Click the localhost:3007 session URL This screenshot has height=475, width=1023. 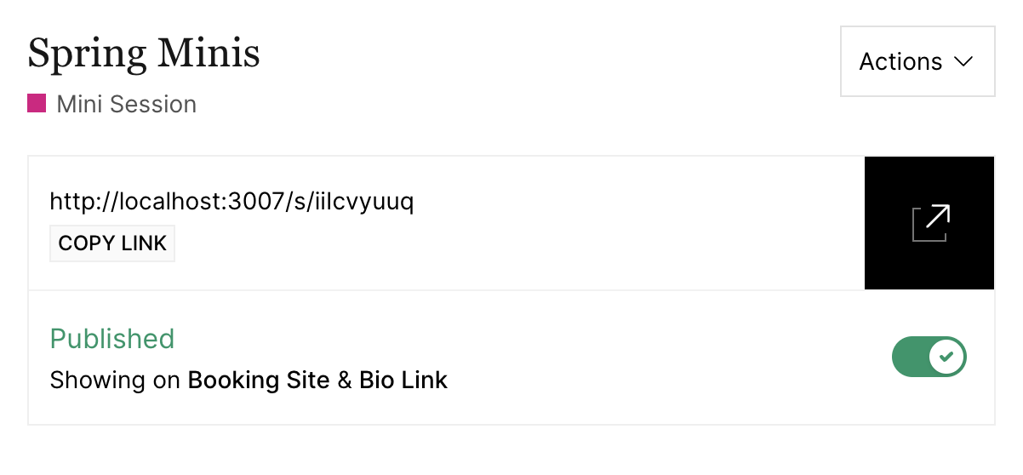[x=231, y=202]
